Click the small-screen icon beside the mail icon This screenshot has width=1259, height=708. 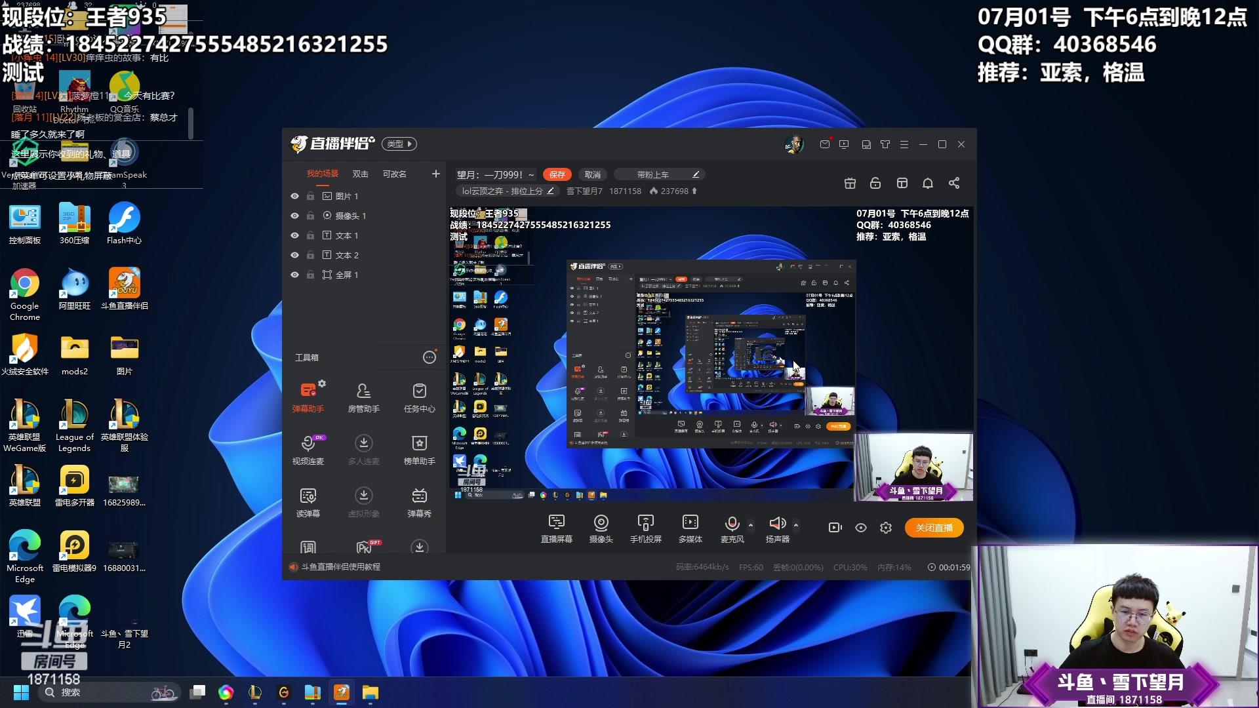click(844, 144)
